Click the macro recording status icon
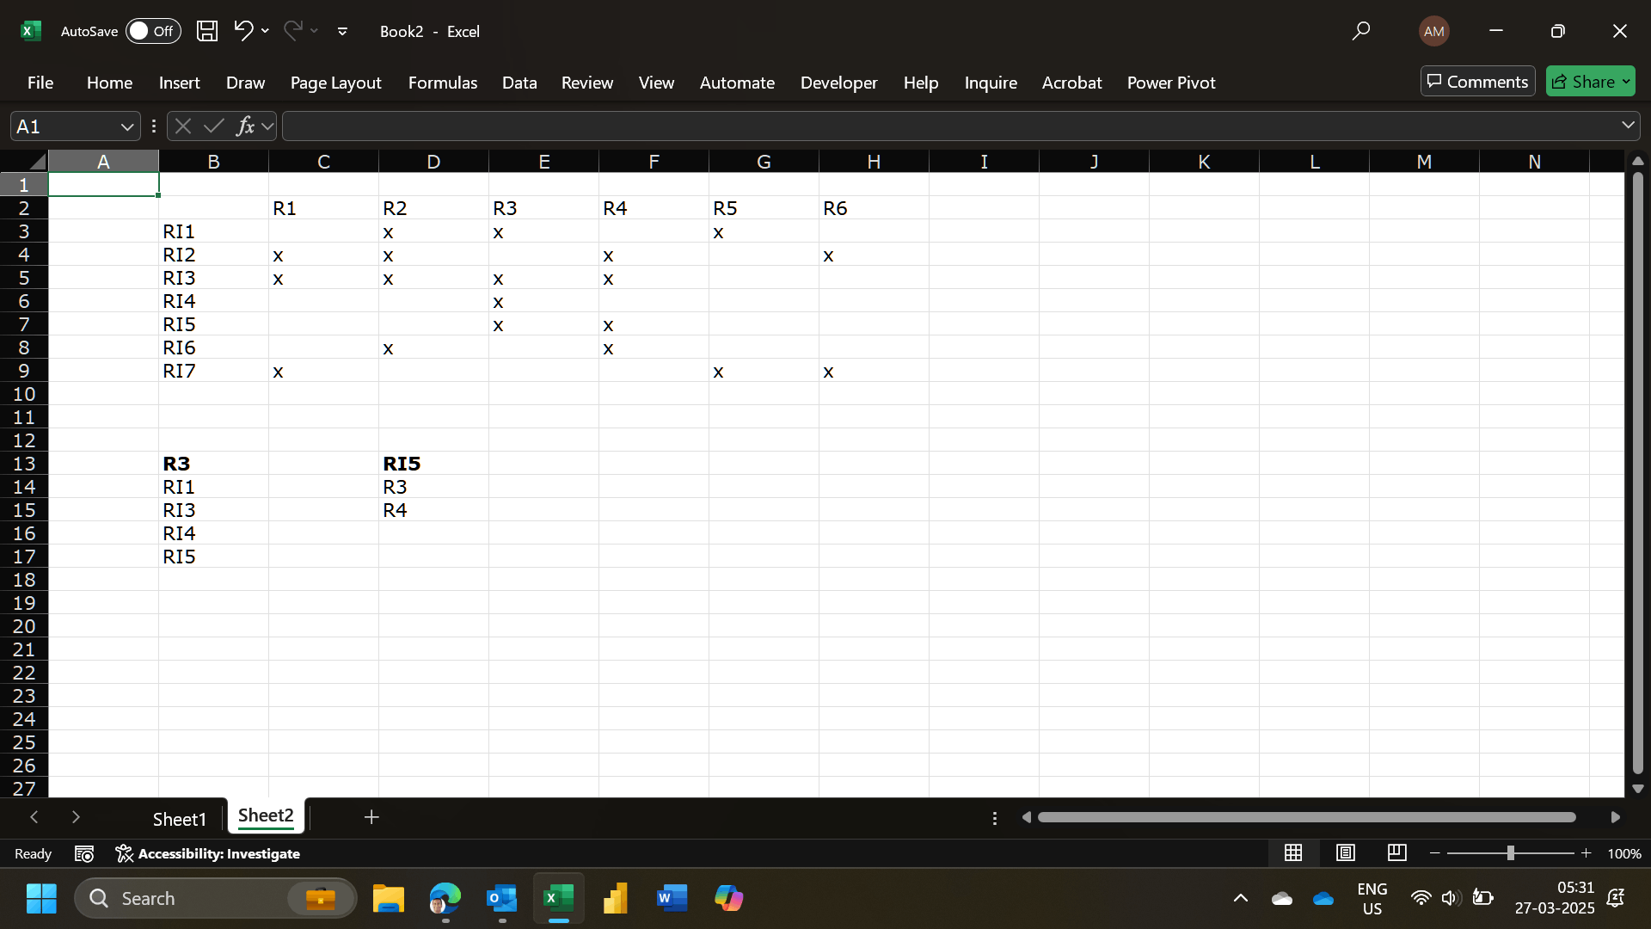Screen dimensions: 1651x929 point(84,853)
